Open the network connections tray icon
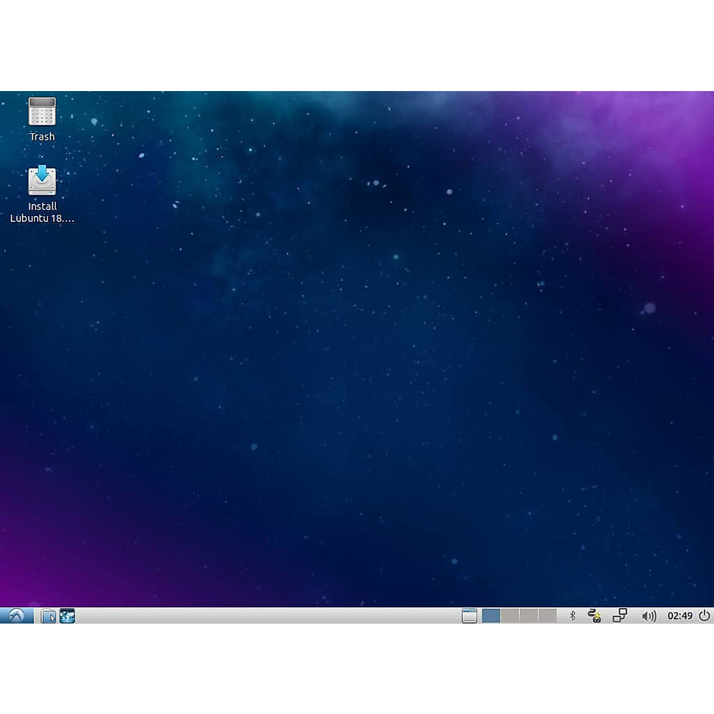The image size is (714, 714). (x=619, y=616)
